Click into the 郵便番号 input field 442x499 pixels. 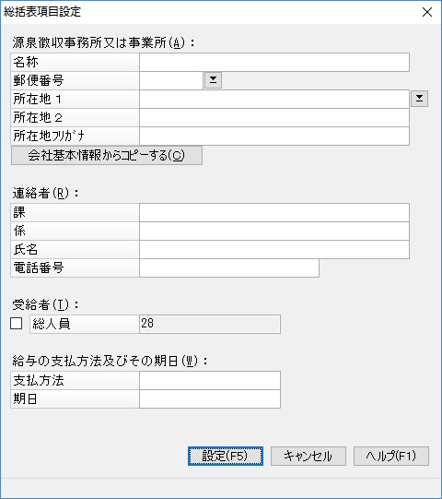tap(171, 80)
